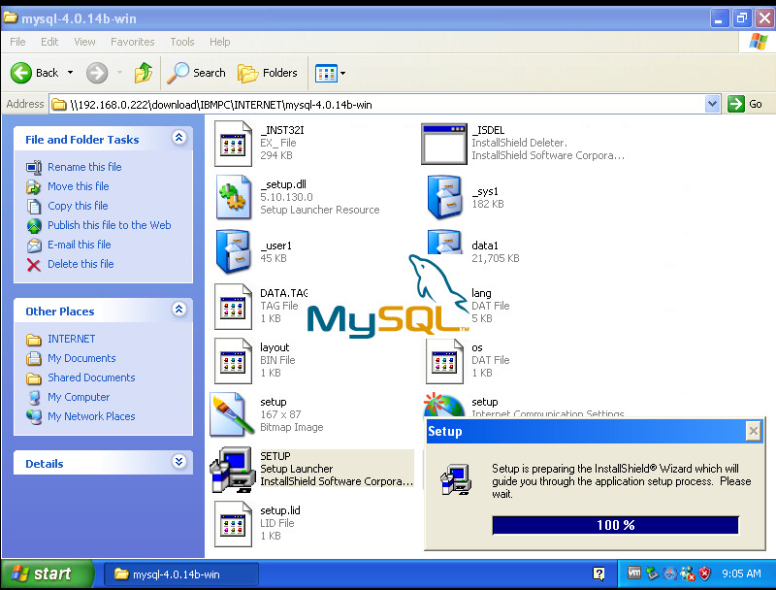
Task: Open the Search toolbar button
Action: 197,73
